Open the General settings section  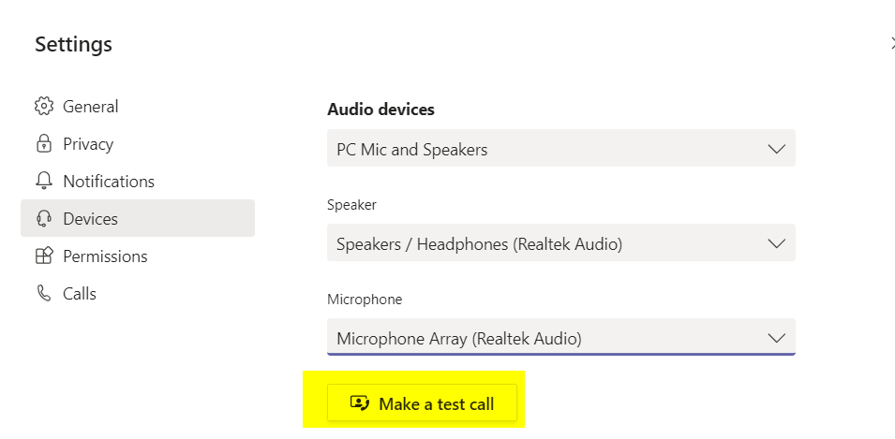[x=91, y=107]
